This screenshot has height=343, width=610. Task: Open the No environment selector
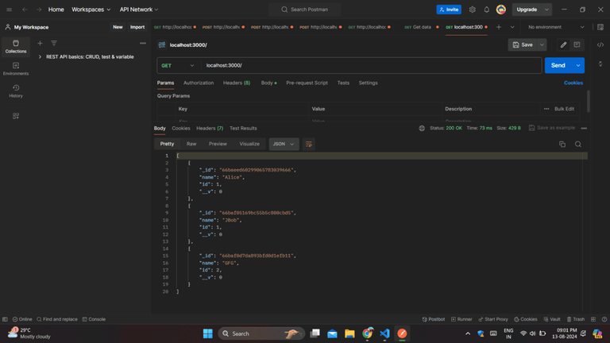[x=555, y=27]
